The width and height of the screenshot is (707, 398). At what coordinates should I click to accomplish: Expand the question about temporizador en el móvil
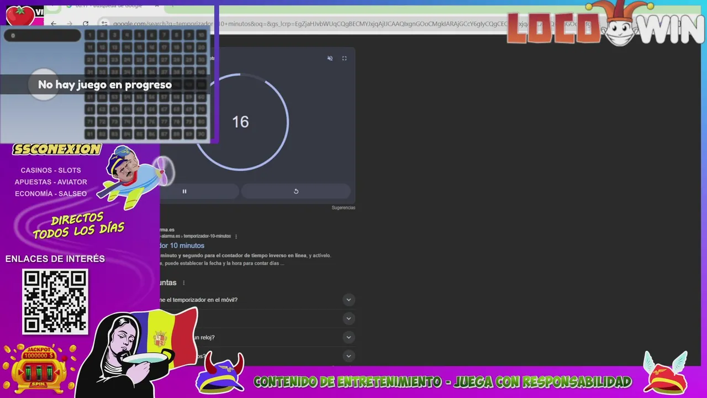click(x=349, y=300)
